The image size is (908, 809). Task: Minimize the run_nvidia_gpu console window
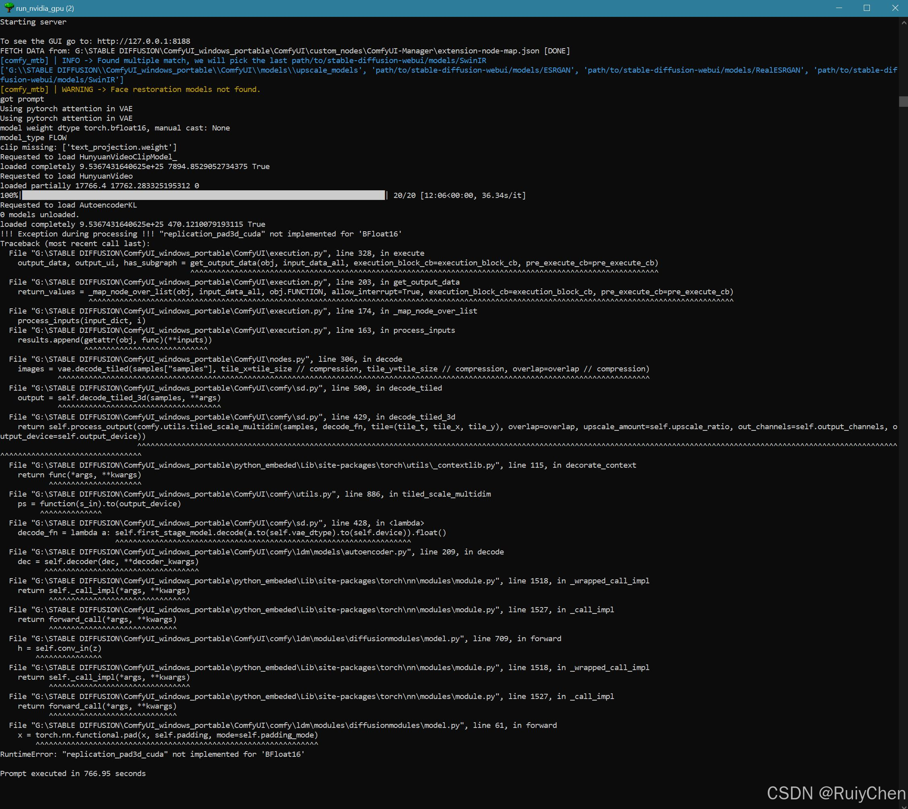pos(839,8)
